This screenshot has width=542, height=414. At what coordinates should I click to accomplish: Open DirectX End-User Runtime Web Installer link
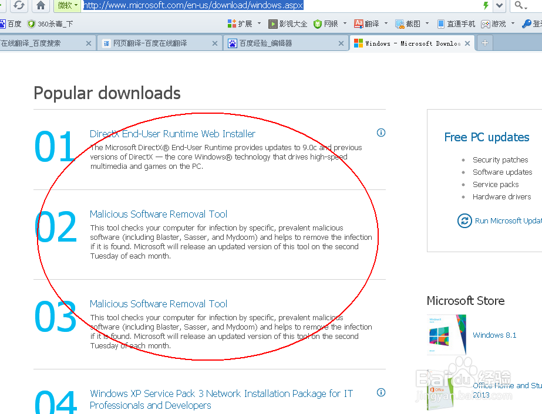pos(173,134)
